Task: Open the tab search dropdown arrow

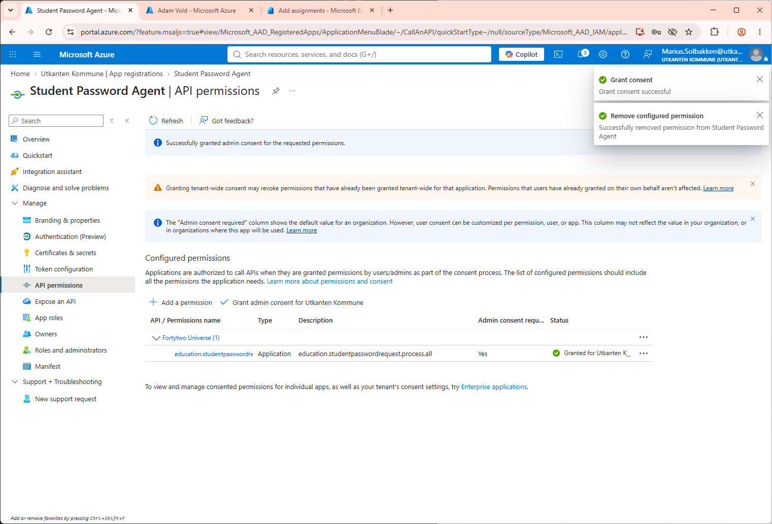Action: [x=10, y=10]
